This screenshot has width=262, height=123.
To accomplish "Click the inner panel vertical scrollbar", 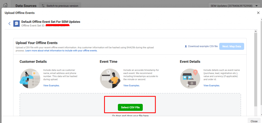I will pos(256,70).
